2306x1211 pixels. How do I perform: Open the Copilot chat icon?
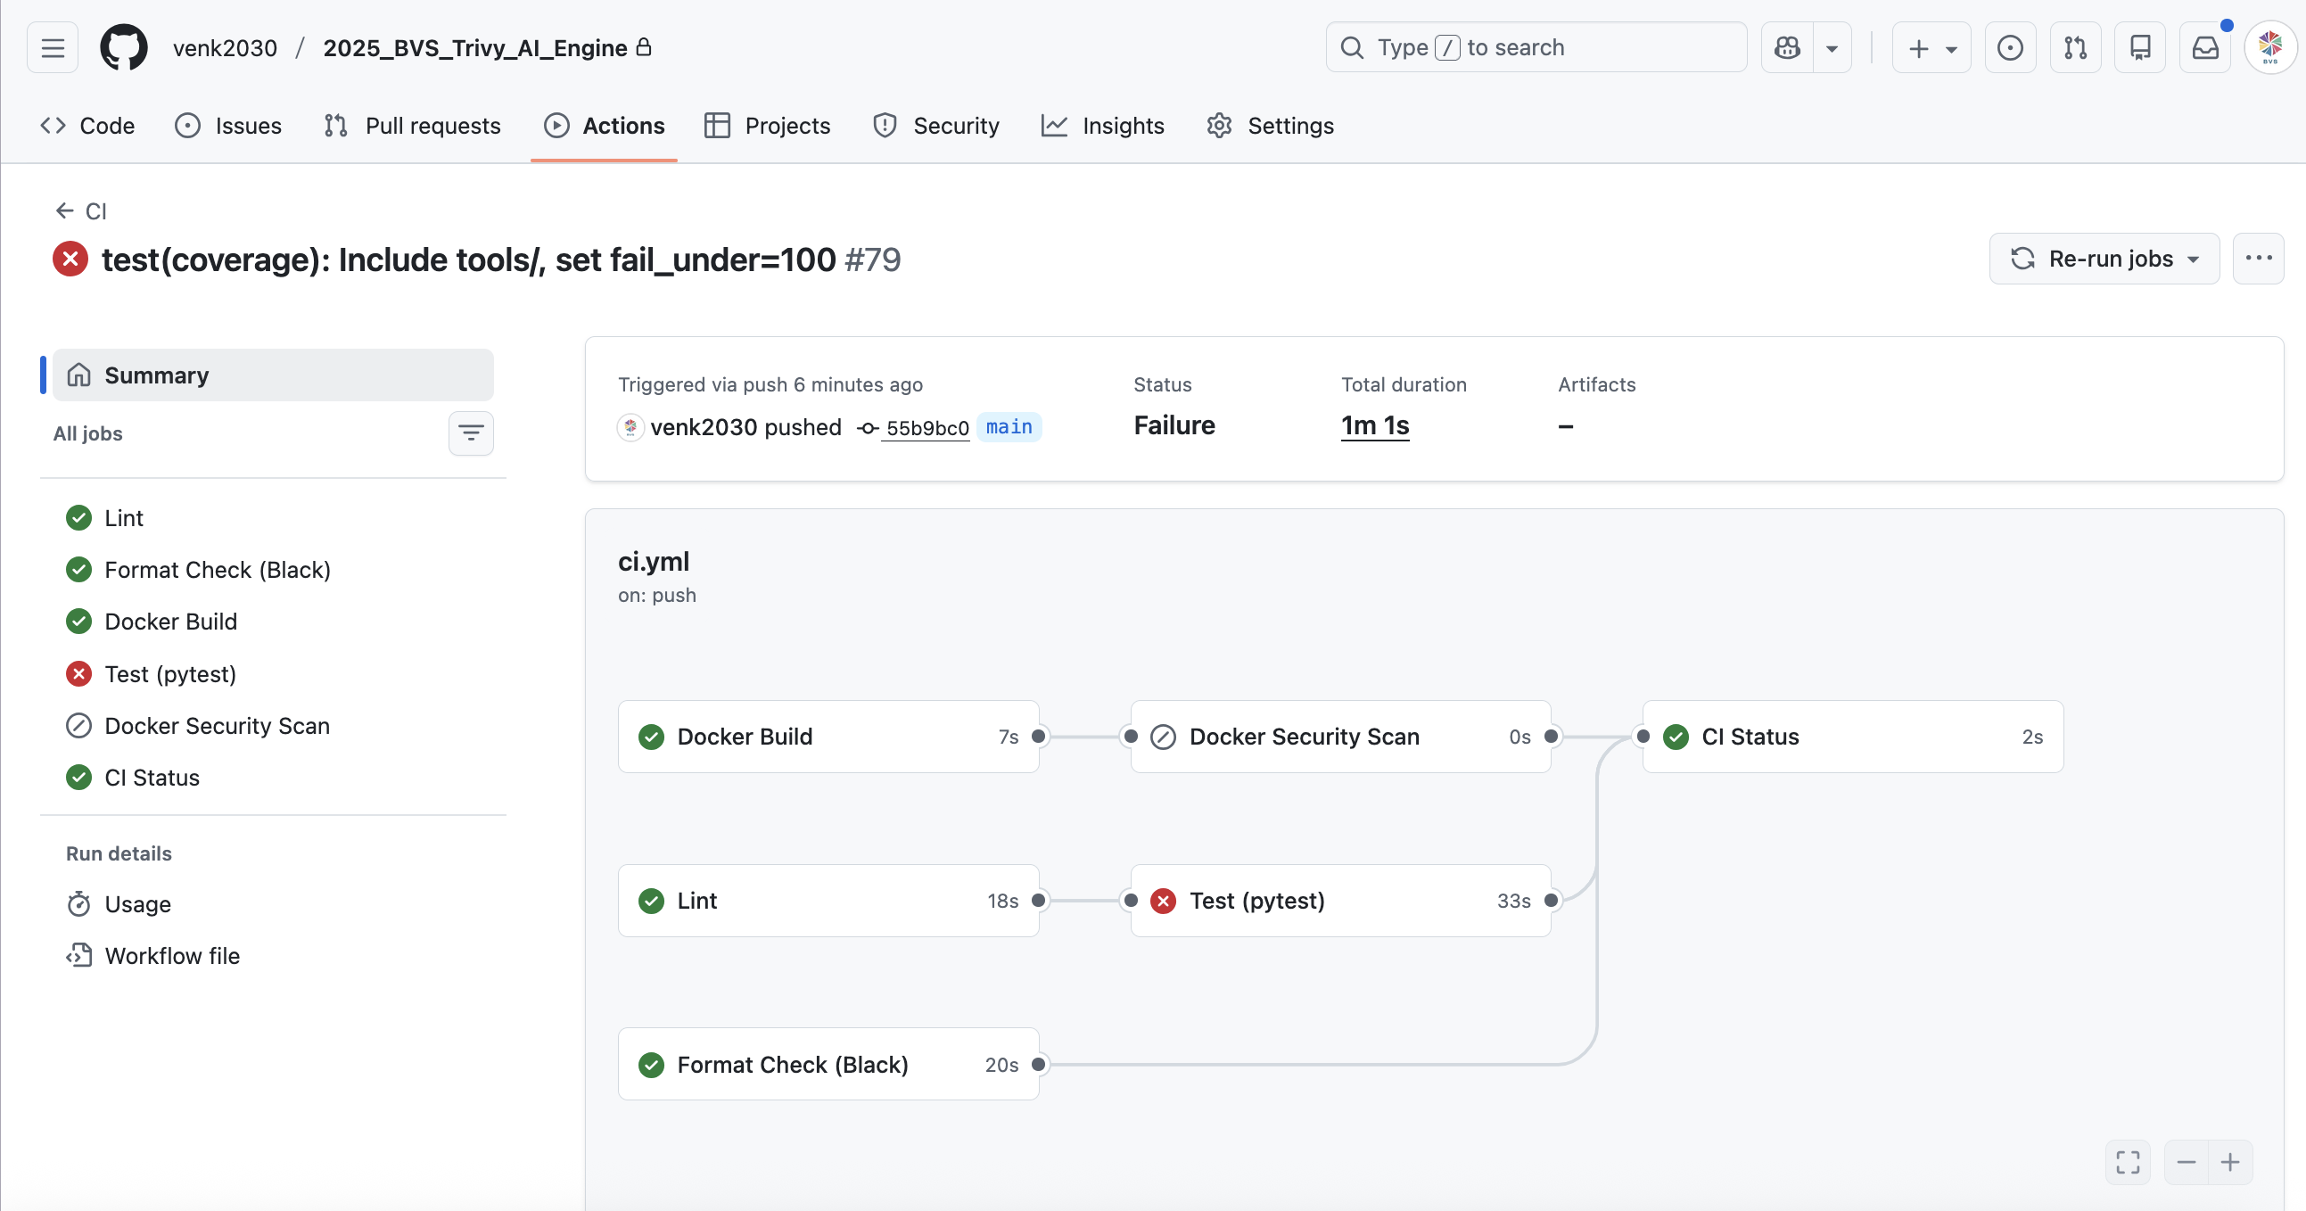tap(1787, 47)
